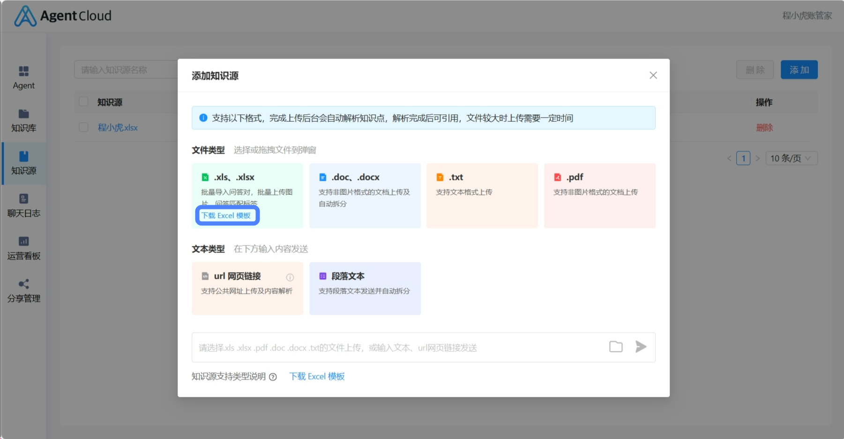Click the bottom 下载 Excel 模板 link
The width and height of the screenshot is (844, 439).
click(x=317, y=376)
